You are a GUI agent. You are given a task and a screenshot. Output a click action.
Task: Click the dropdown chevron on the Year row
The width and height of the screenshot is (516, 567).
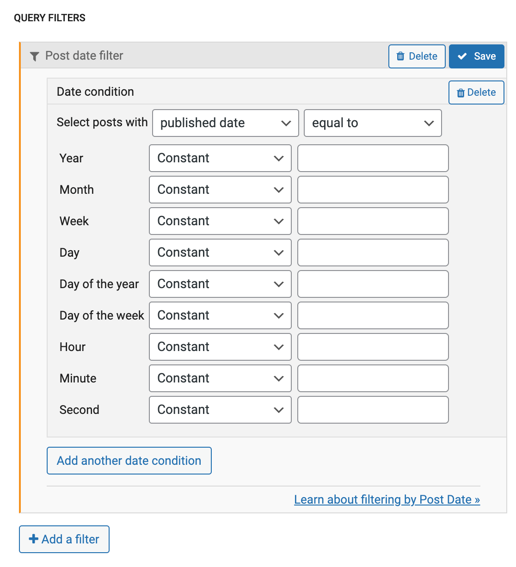click(x=279, y=158)
